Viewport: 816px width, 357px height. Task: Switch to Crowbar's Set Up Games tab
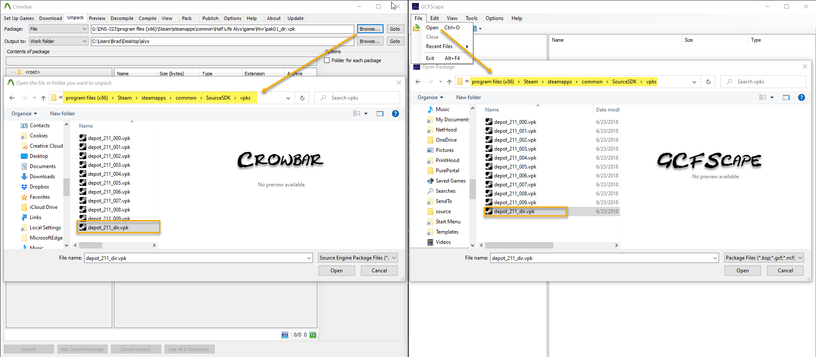tap(19, 18)
